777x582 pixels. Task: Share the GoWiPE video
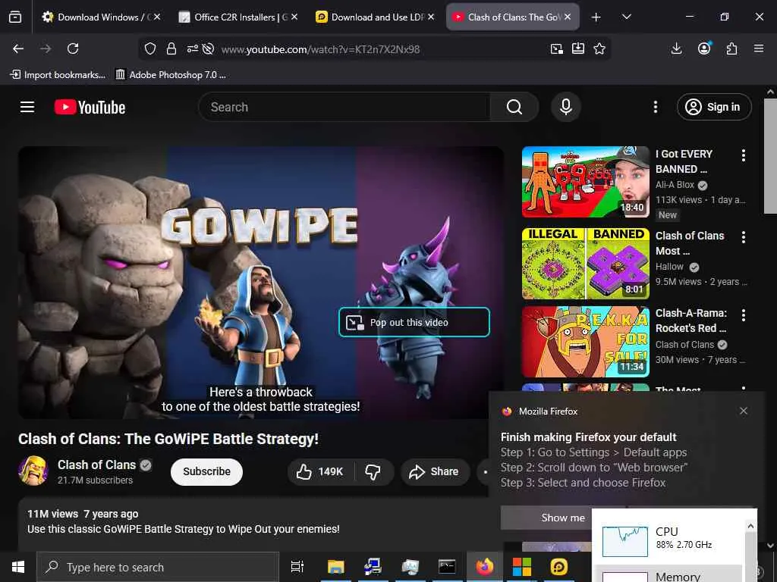tap(434, 471)
